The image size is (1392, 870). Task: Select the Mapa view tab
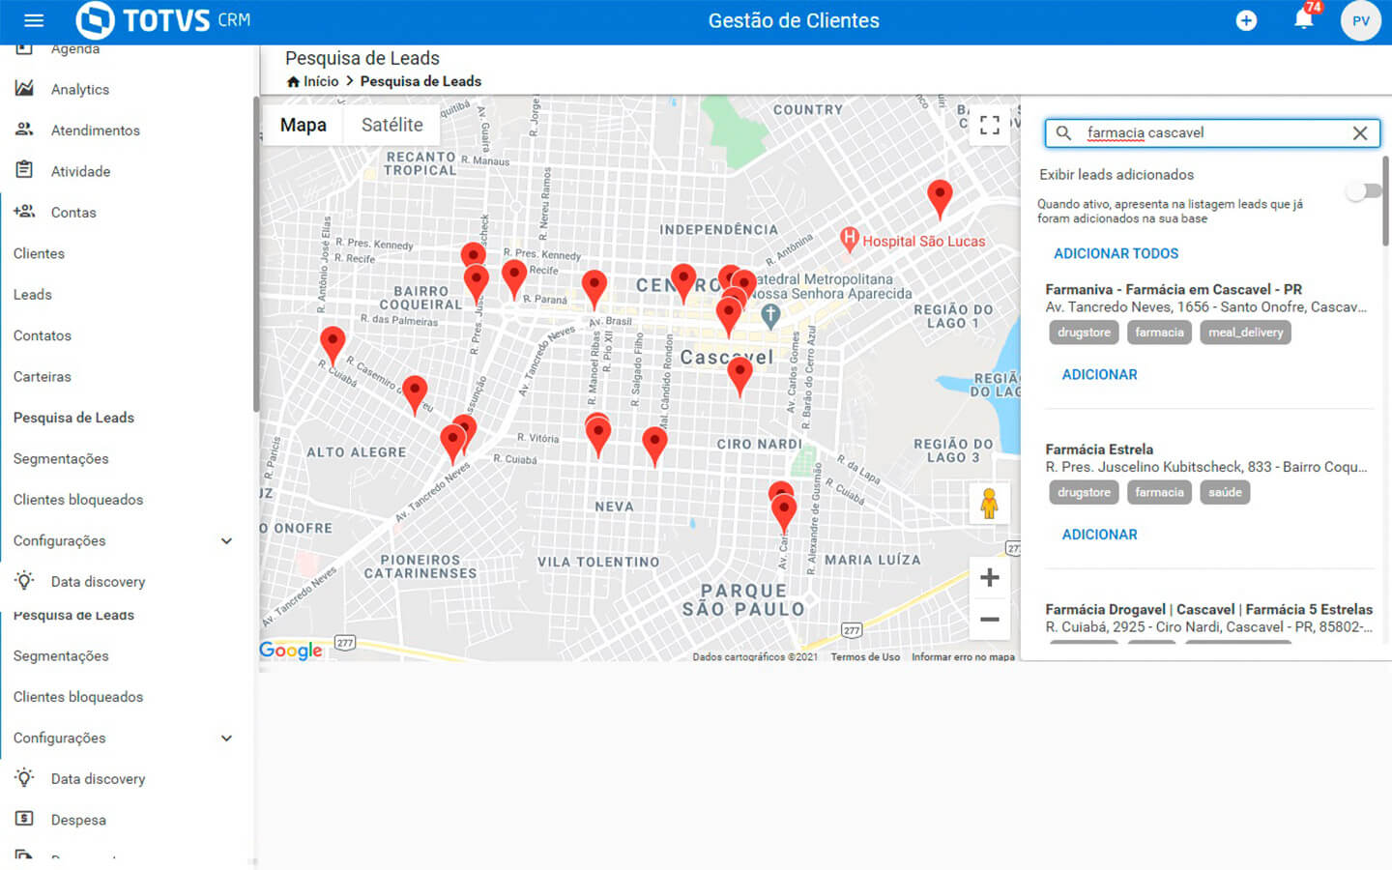click(x=303, y=125)
